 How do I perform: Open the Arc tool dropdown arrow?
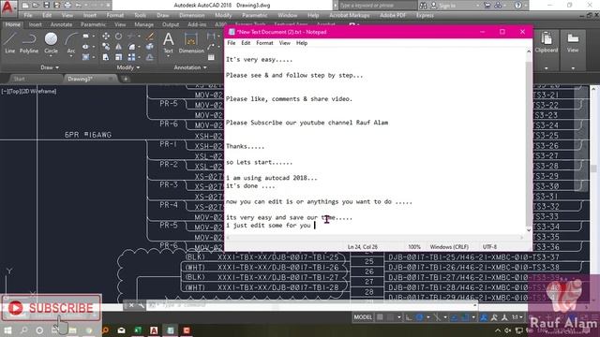[x=71, y=56]
